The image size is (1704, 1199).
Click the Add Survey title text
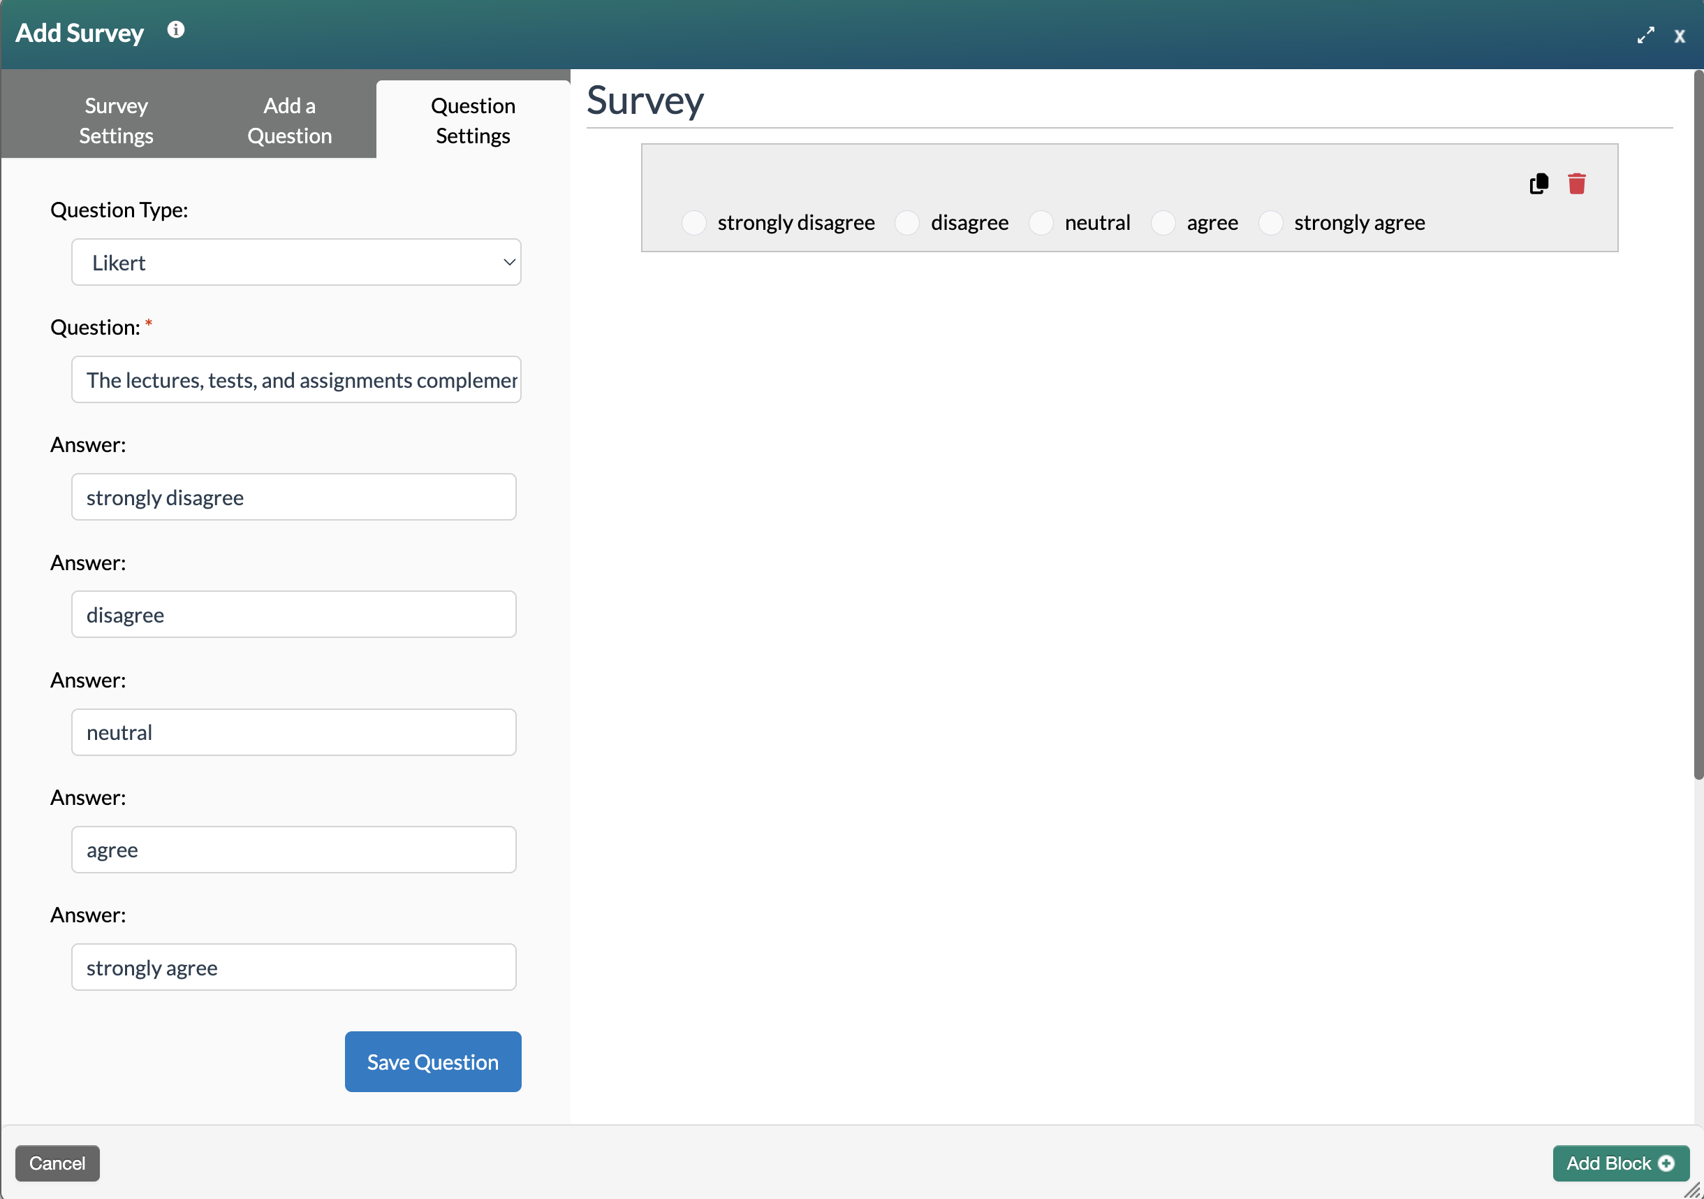(x=80, y=33)
